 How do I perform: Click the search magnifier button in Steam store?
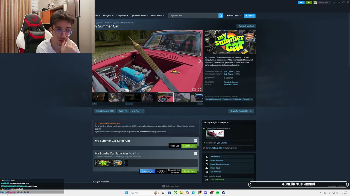pos(221,16)
